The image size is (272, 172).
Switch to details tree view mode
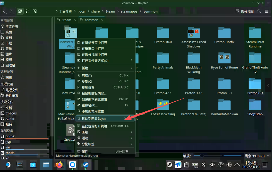35,11
